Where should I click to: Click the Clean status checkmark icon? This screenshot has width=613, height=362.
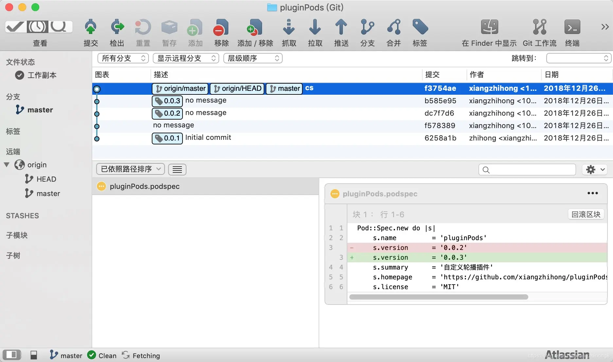pyautogui.click(x=92, y=355)
